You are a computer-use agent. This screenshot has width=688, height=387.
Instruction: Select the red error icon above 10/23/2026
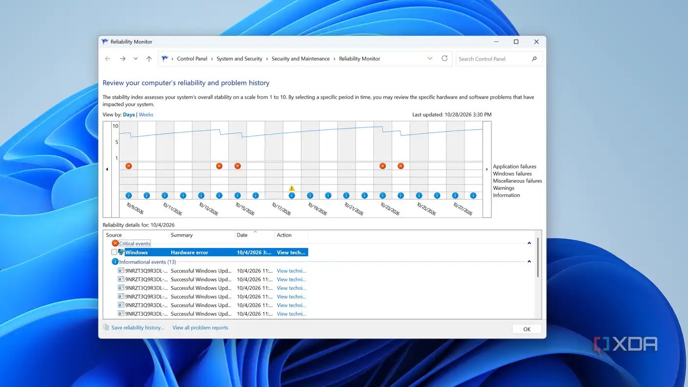(x=383, y=166)
